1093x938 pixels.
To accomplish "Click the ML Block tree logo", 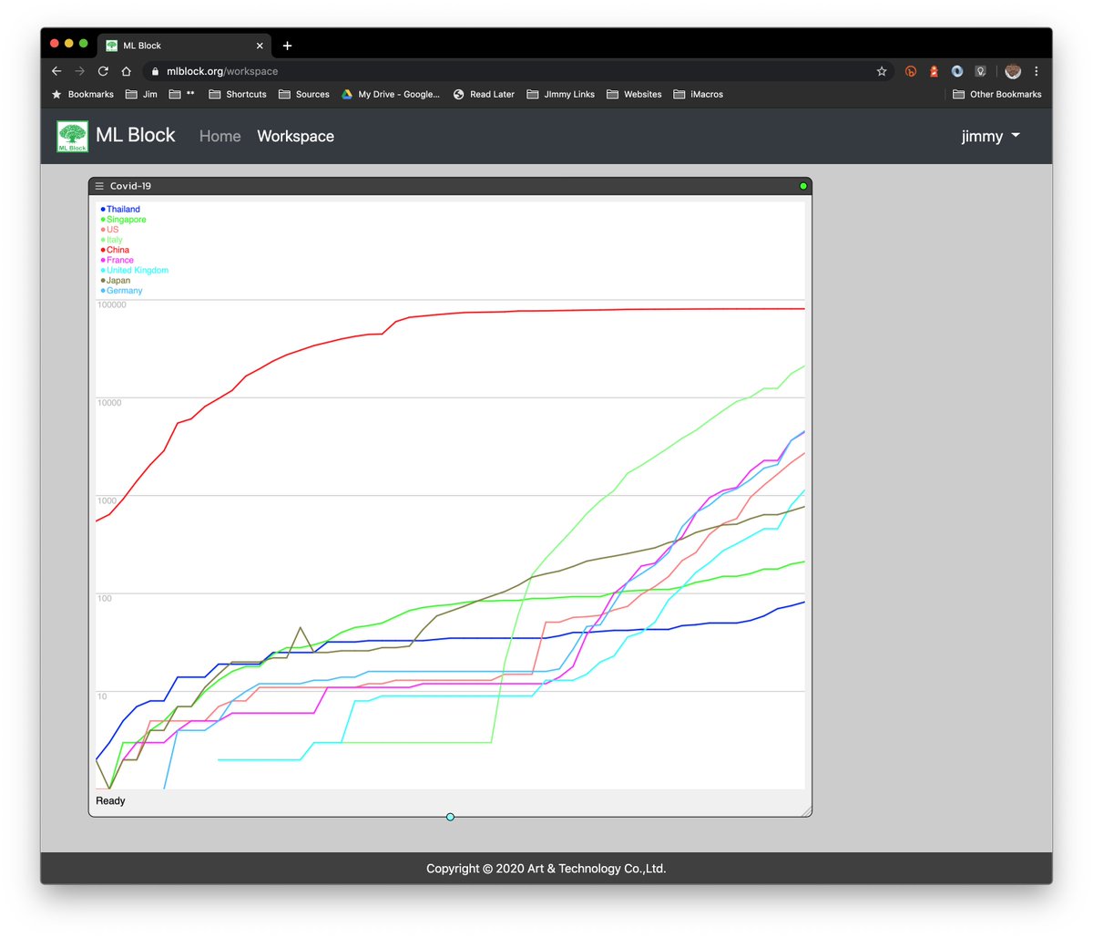I will [72, 136].
